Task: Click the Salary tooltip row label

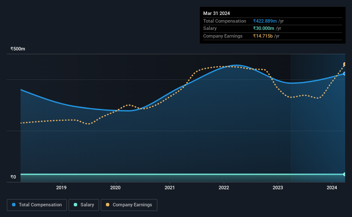Action: pos(210,29)
